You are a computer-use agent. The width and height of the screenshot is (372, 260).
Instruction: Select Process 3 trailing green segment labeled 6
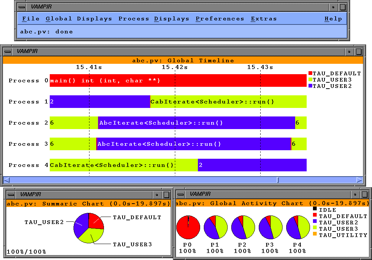click(x=299, y=144)
